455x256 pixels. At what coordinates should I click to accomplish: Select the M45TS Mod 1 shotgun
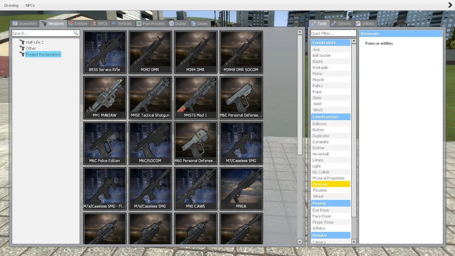(196, 98)
